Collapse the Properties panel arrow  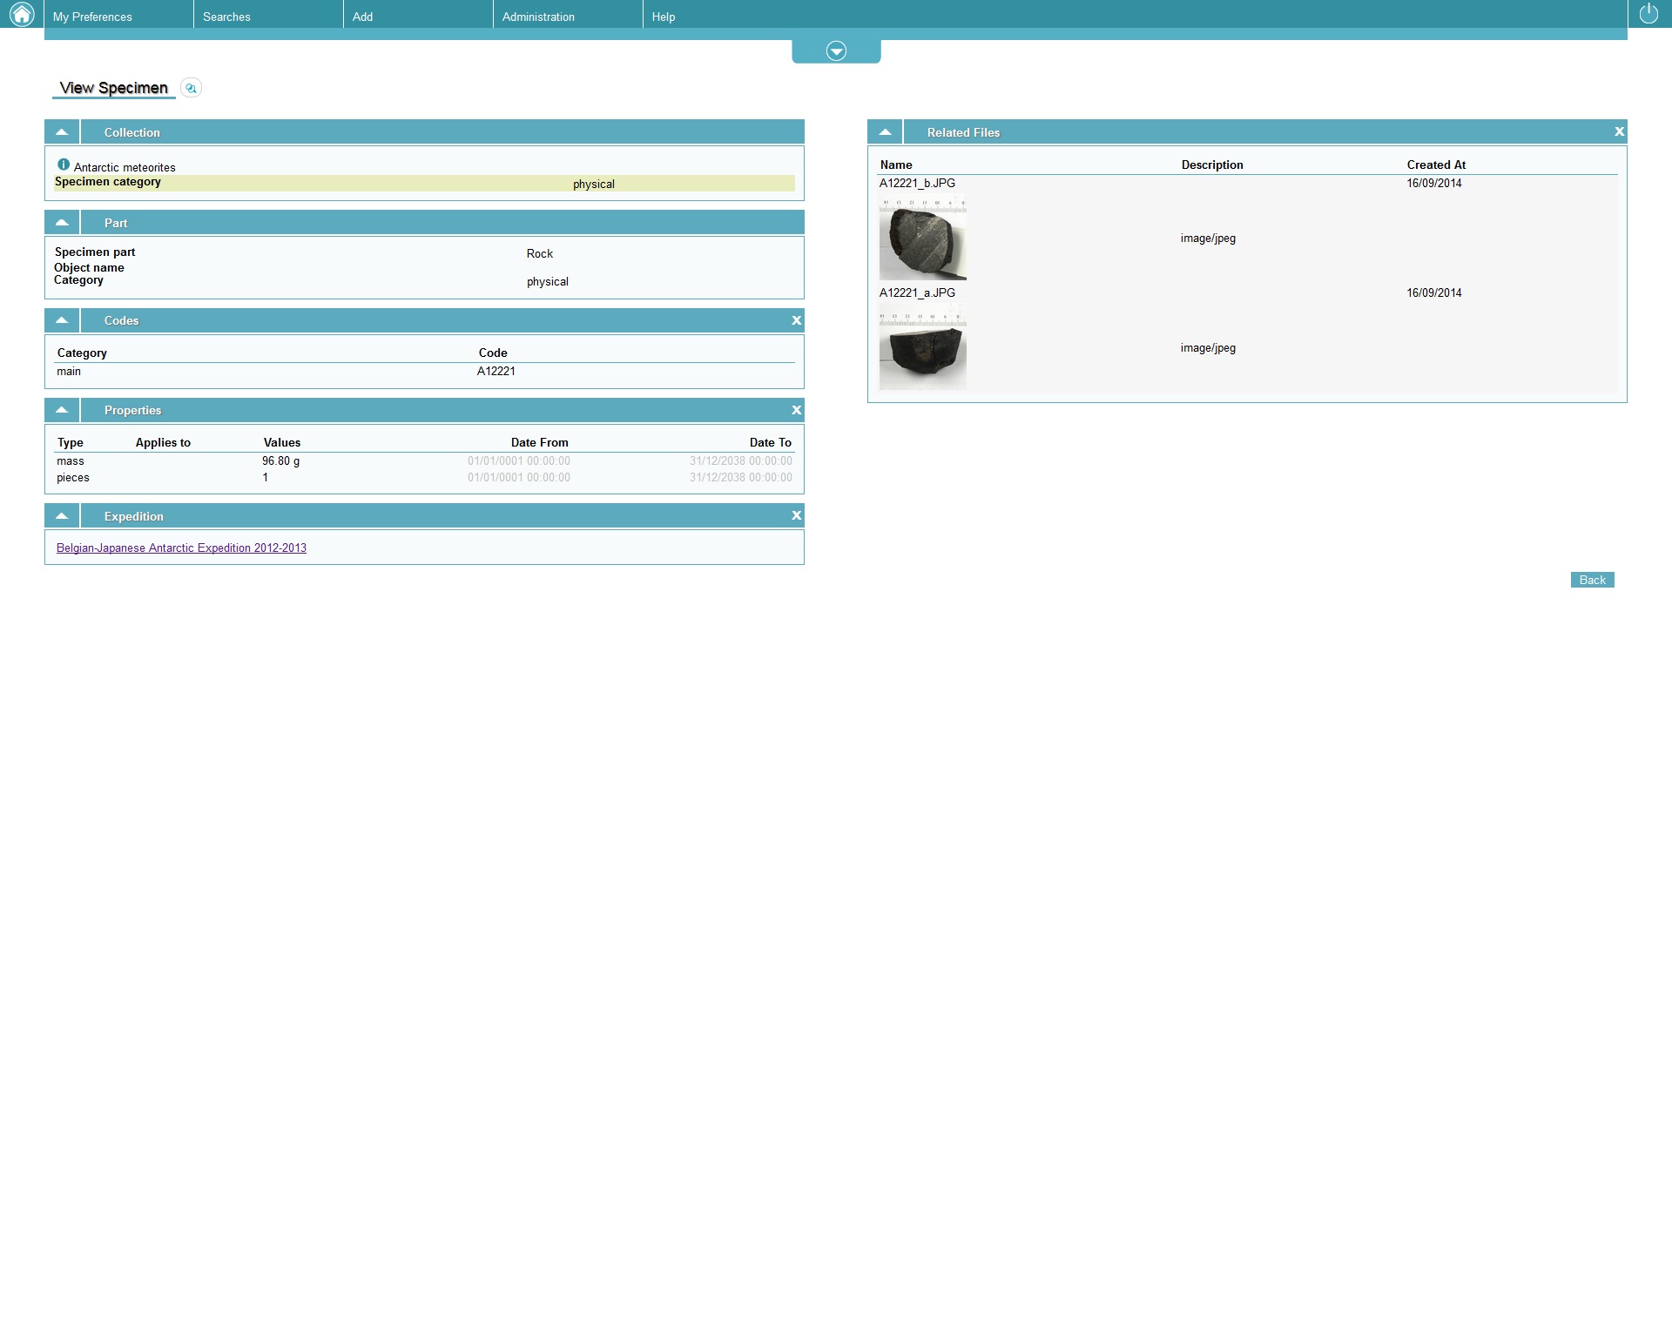coord(62,410)
